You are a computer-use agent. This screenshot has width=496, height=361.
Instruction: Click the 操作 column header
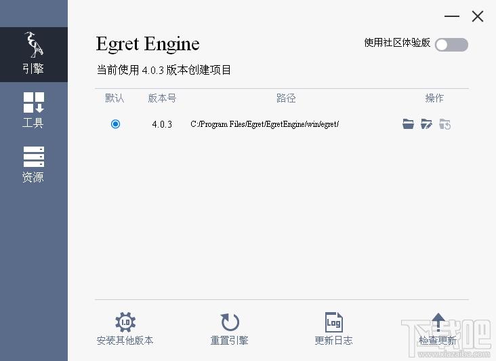tap(434, 98)
